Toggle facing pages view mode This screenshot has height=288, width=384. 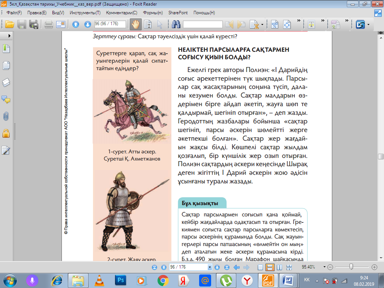tap(279, 267)
